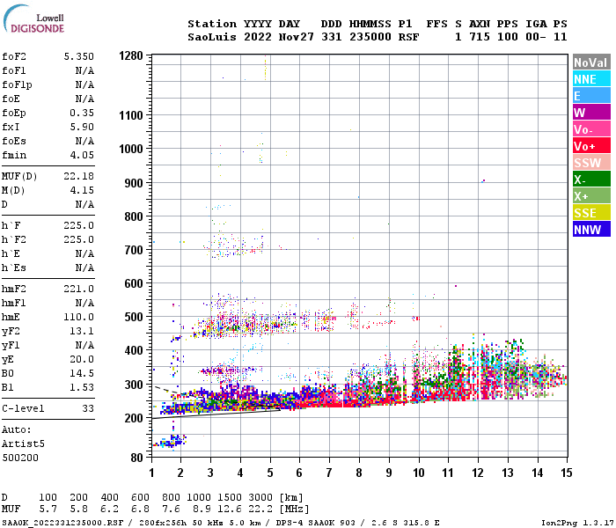Image resolution: width=616 pixels, height=528 pixels.
Task: Click the MUF(D) value 22.18
Action: pos(79,176)
